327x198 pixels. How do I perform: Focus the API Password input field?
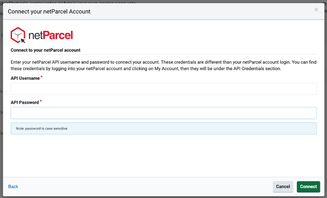(x=163, y=113)
